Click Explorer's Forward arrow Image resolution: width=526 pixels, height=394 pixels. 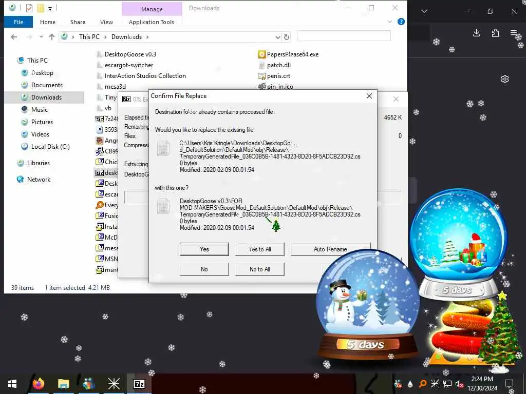(x=29, y=37)
